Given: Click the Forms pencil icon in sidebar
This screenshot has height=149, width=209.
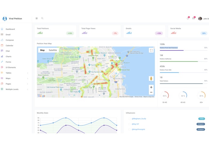Looking at the screenshot, I should (2, 62).
